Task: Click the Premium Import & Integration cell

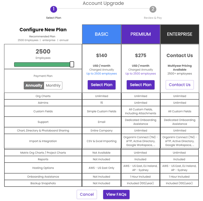Action: 141,141
